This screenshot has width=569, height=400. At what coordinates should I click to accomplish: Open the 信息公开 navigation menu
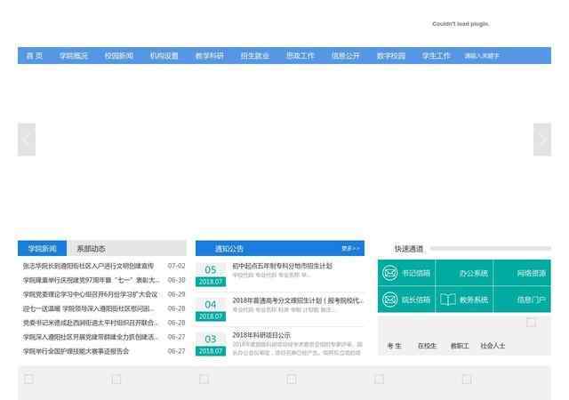(x=346, y=56)
